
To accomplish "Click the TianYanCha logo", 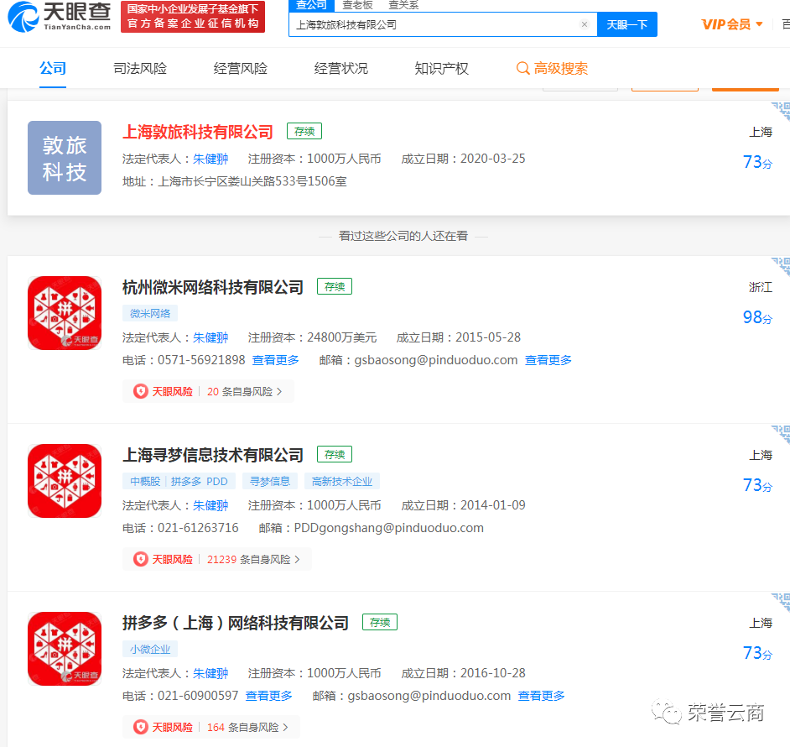I will click(x=60, y=17).
